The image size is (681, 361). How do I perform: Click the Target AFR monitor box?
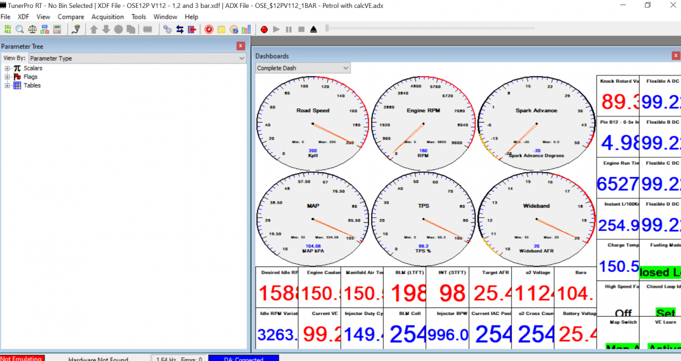[x=490, y=287]
